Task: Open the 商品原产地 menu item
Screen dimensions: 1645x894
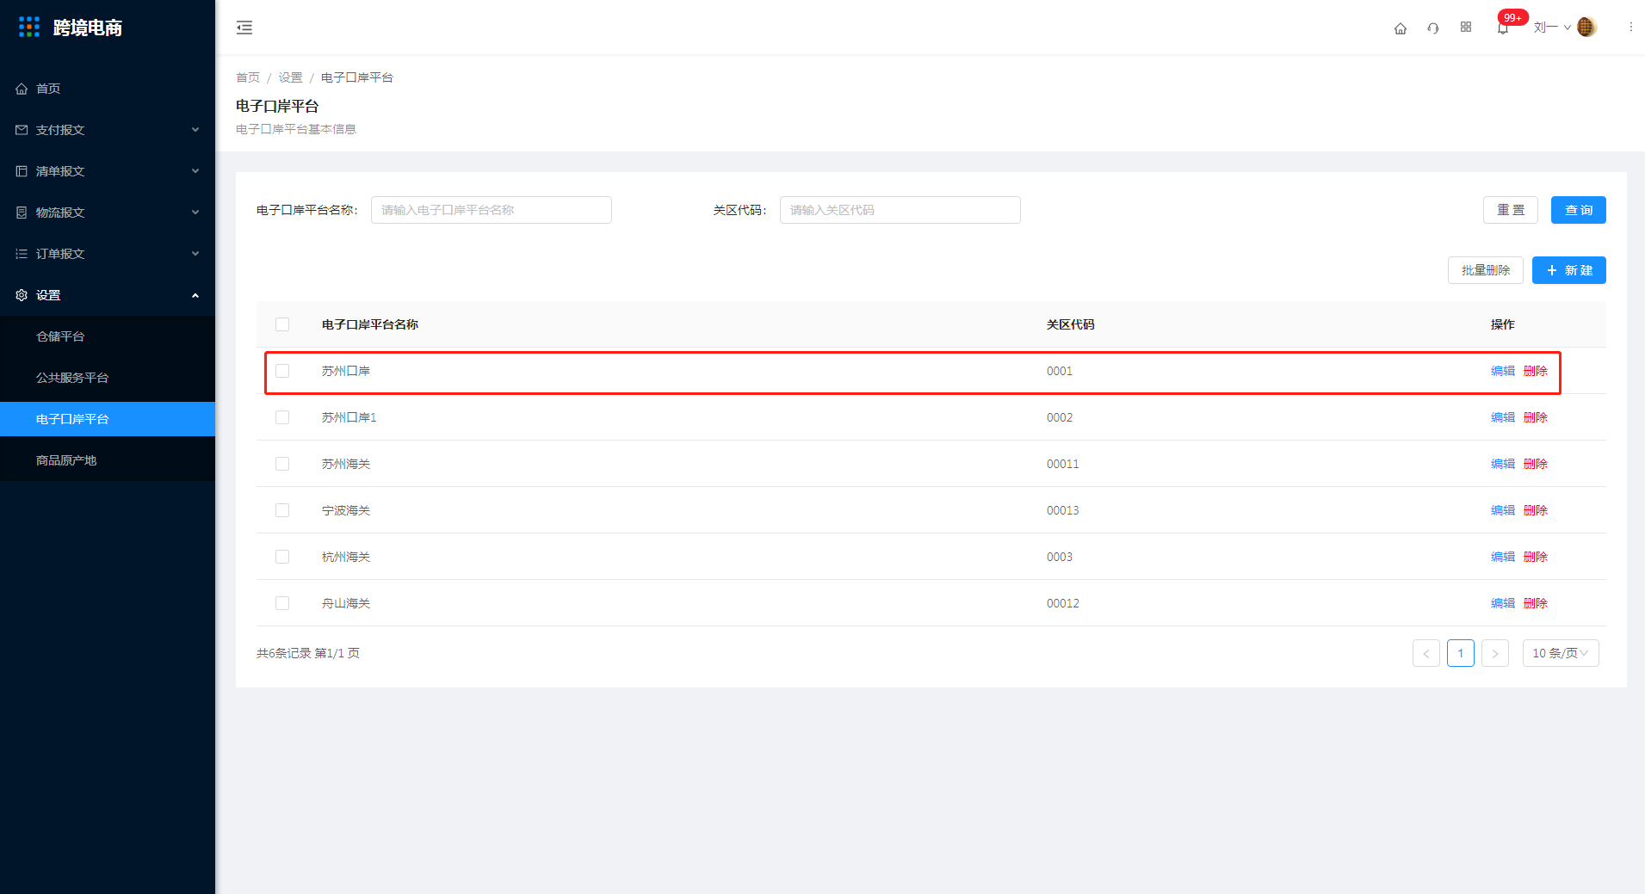Action: pyautogui.click(x=108, y=460)
